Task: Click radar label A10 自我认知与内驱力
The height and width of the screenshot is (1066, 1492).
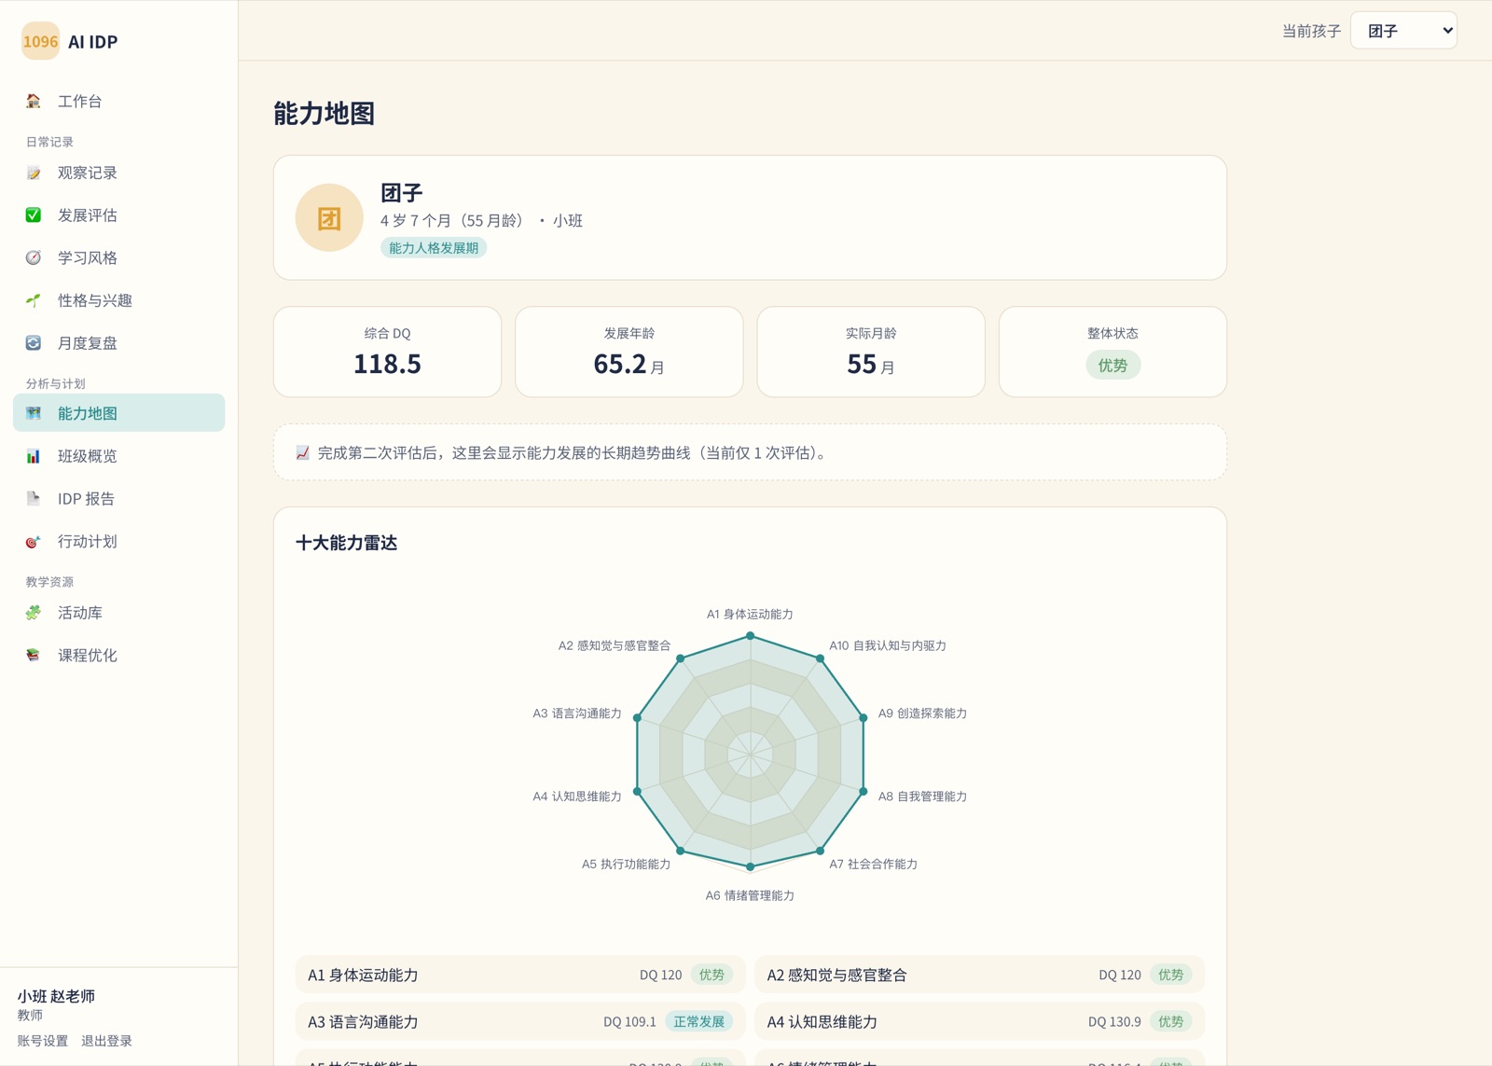Action: tap(888, 645)
